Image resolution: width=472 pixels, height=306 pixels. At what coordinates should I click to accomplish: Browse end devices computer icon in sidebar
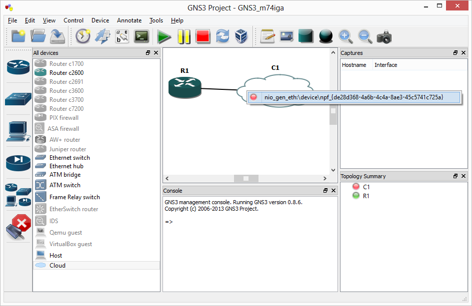(x=18, y=131)
